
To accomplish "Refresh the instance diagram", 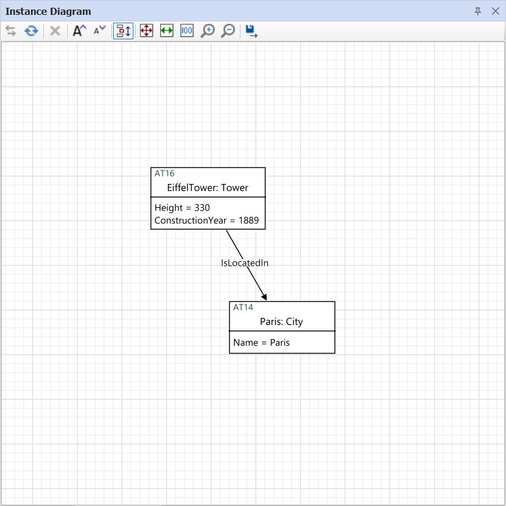I will tap(32, 31).
